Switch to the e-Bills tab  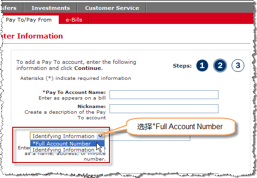pos(74,20)
